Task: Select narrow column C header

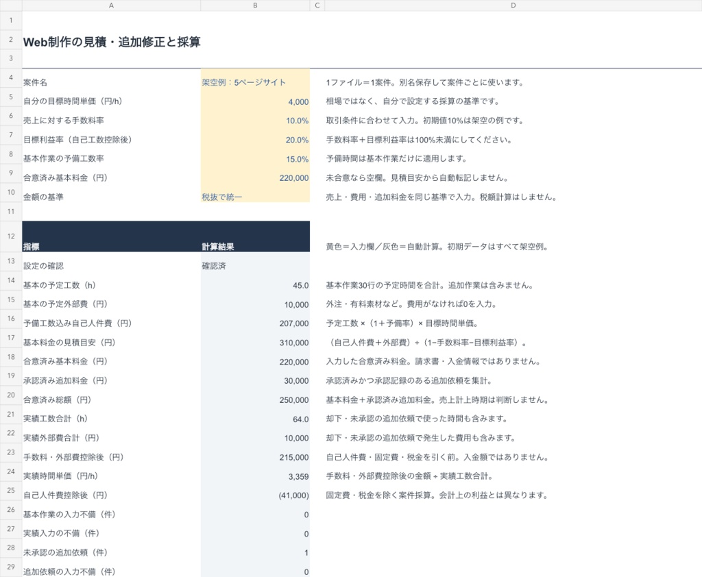Action: (317, 5)
